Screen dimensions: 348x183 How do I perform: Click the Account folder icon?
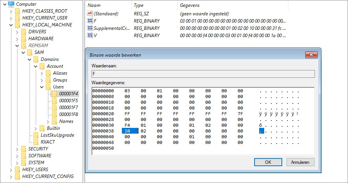click(42, 66)
